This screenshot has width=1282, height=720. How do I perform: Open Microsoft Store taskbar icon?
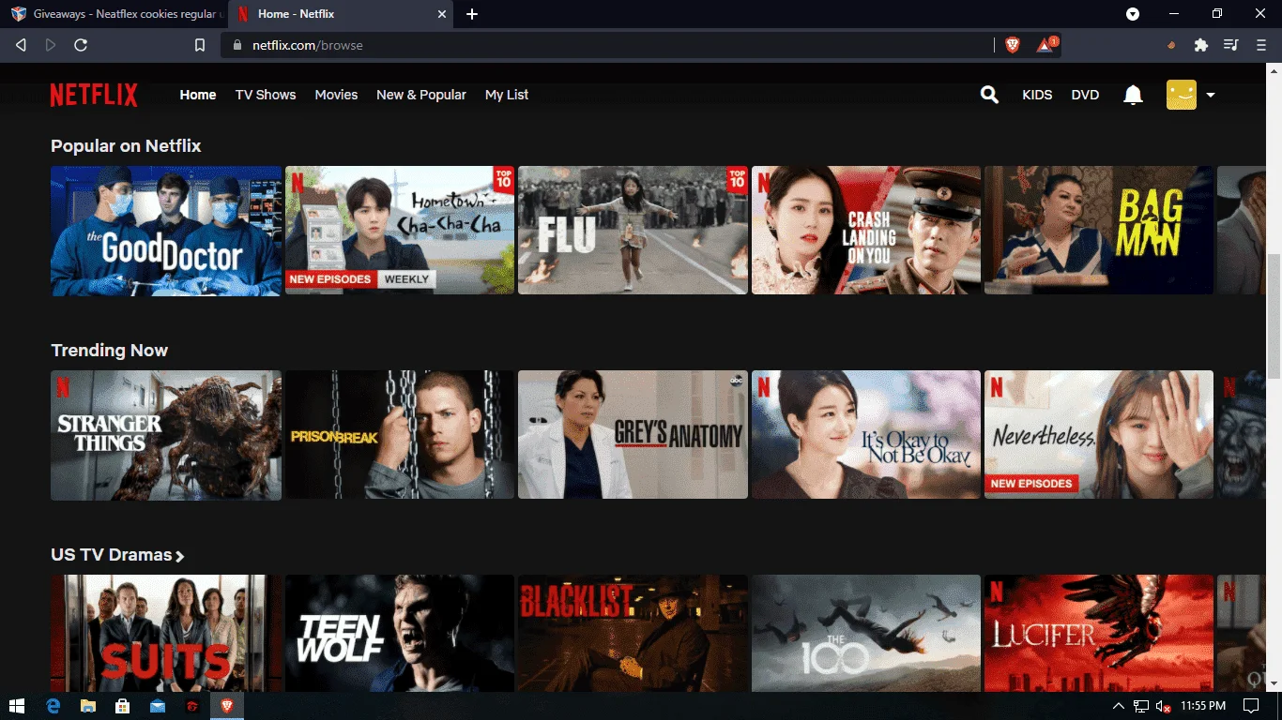(x=122, y=706)
